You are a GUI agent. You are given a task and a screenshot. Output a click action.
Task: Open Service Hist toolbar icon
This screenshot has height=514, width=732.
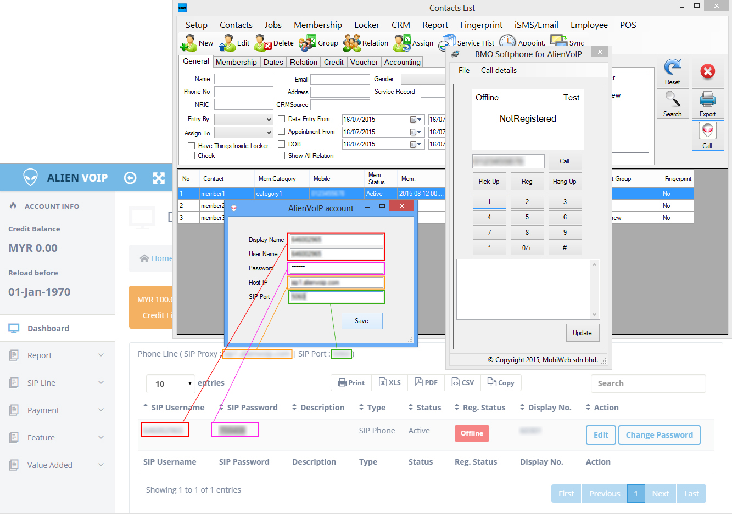point(447,43)
